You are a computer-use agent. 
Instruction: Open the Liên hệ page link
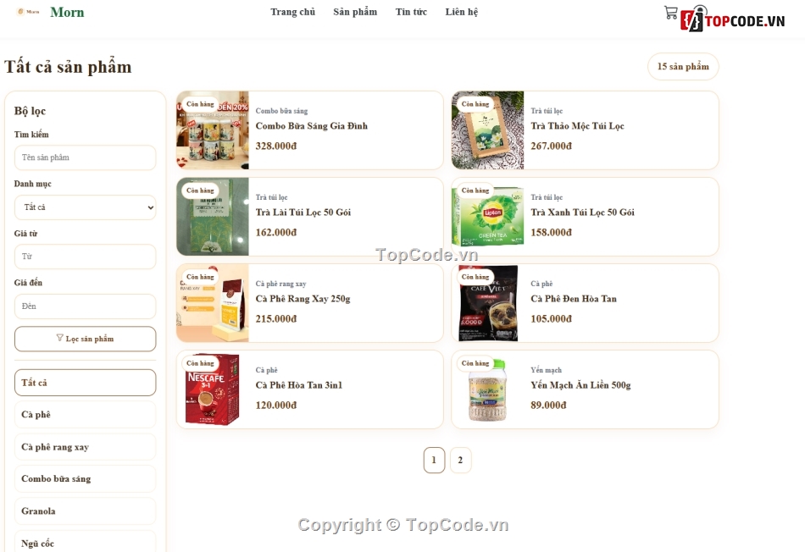[462, 12]
